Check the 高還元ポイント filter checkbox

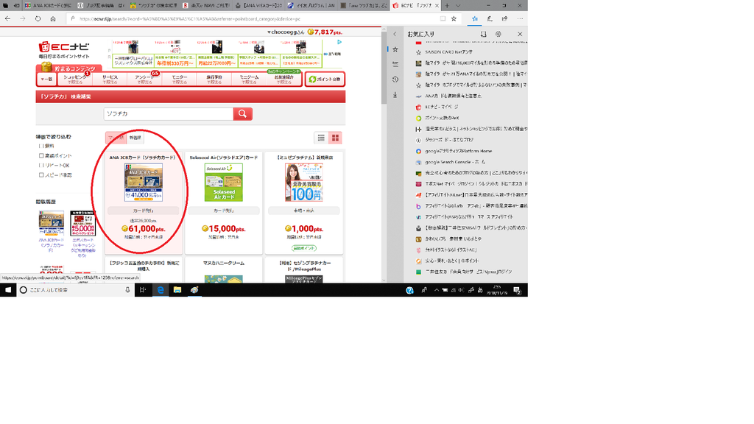coord(41,156)
